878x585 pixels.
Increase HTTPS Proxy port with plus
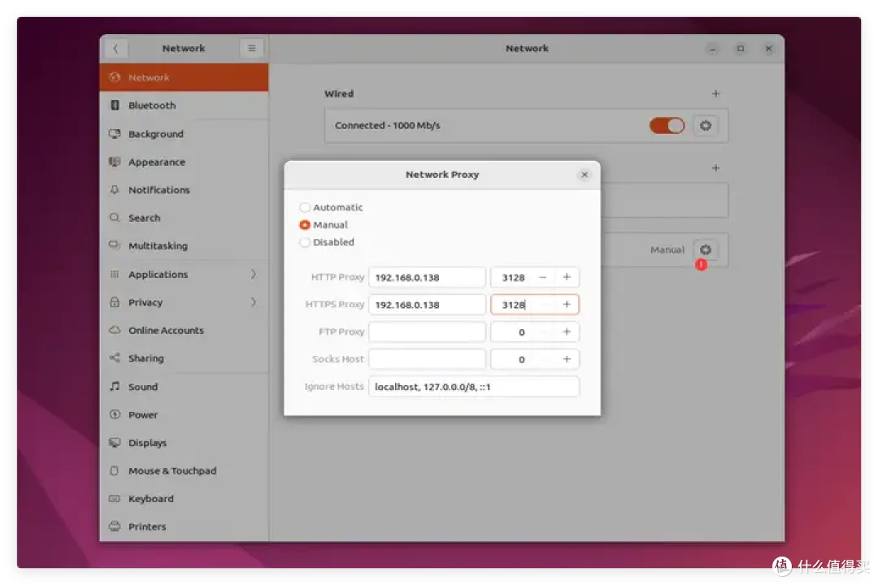(x=567, y=305)
